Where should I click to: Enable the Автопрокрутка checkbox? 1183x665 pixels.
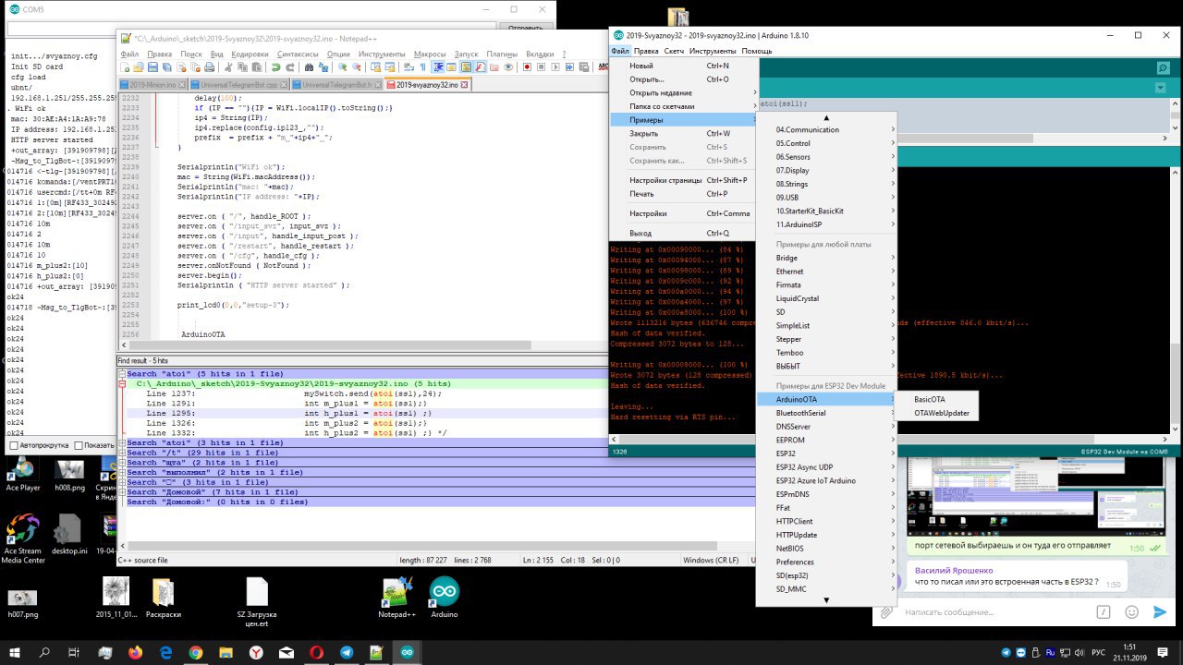14,445
